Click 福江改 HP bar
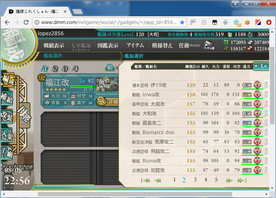 pos(82,86)
